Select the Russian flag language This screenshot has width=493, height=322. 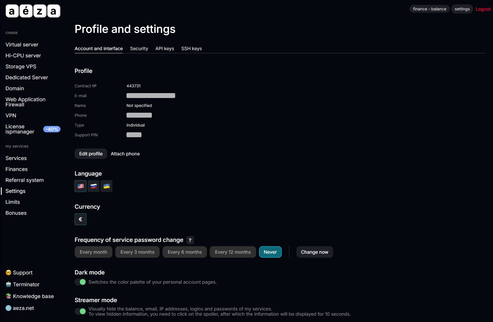coord(93,186)
